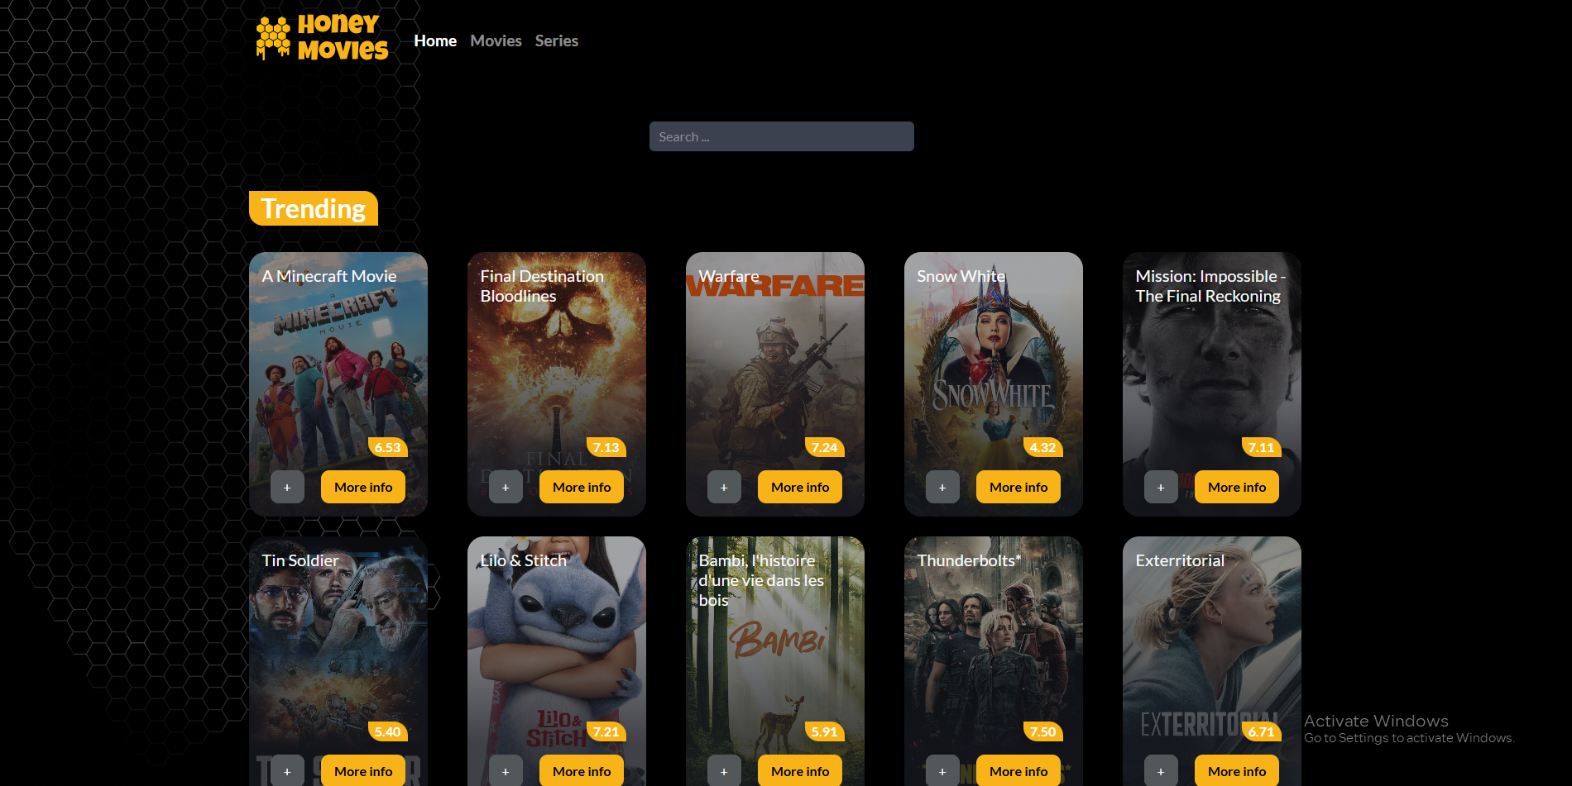
Task: Add Tin Soldier using its plus button
Action: [x=287, y=770]
